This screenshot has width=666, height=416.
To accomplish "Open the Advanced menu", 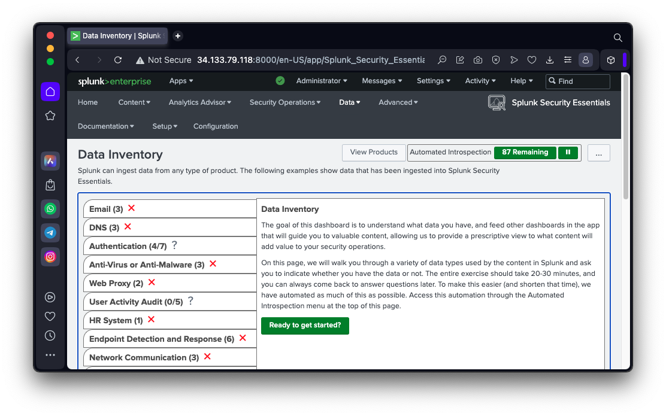I will pos(398,102).
